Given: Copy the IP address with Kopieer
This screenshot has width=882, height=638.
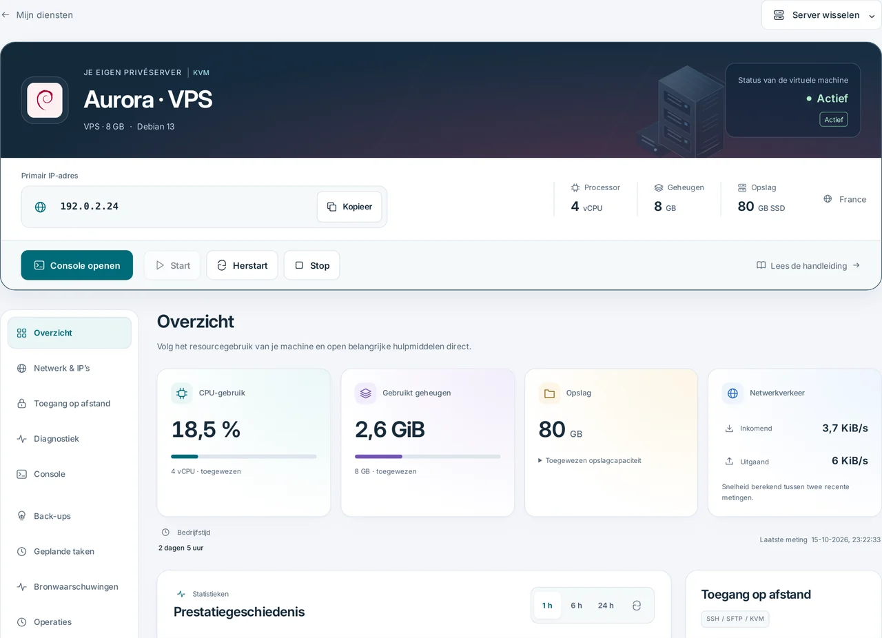Looking at the screenshot, I should tap(349, 207).
